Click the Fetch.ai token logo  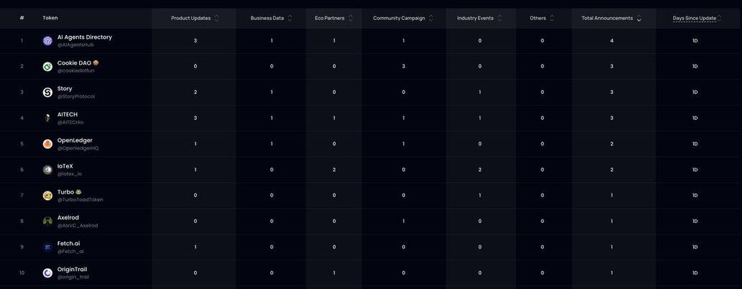47,247
